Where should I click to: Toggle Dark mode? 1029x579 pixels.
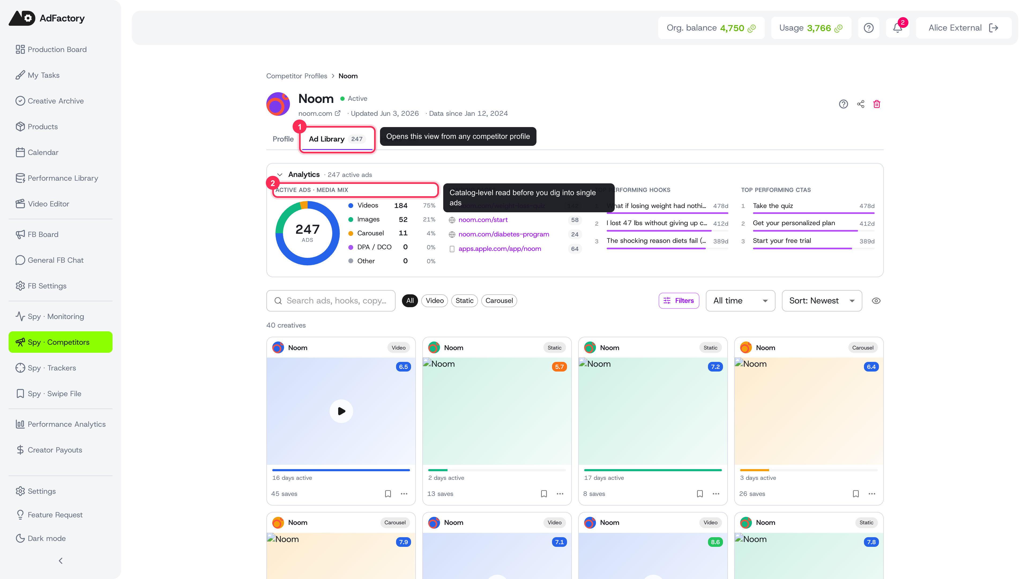click(60, 538)
